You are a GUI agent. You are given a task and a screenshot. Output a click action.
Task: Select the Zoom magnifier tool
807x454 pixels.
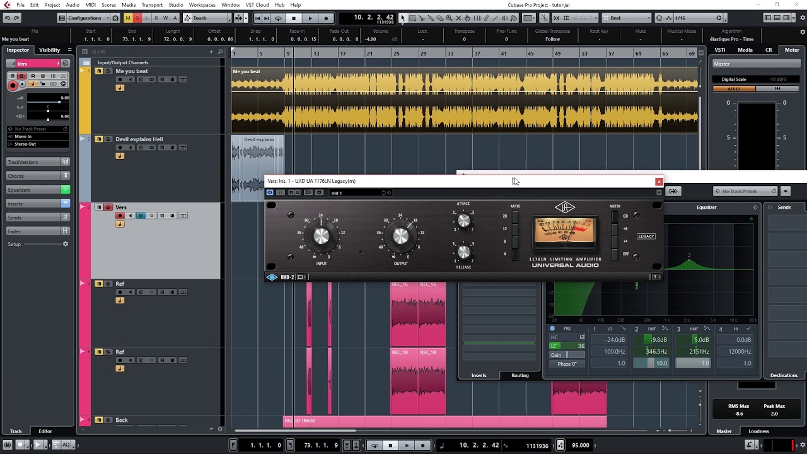(x=449, y=18)
